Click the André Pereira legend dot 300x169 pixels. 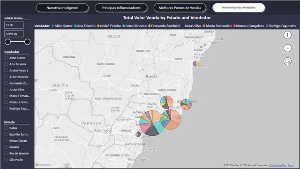(98, 26)
